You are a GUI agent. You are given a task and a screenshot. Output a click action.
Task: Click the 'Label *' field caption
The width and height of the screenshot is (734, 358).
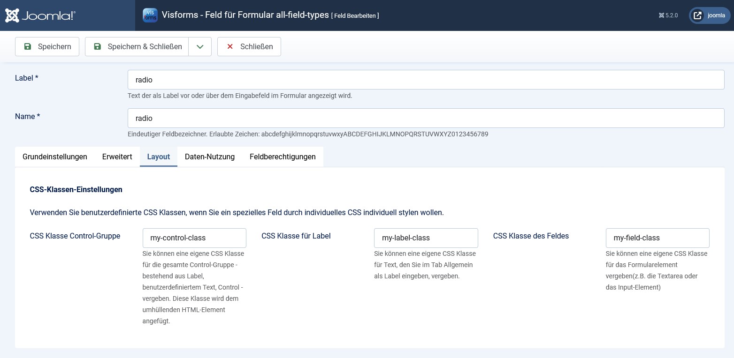click(26, 78)
